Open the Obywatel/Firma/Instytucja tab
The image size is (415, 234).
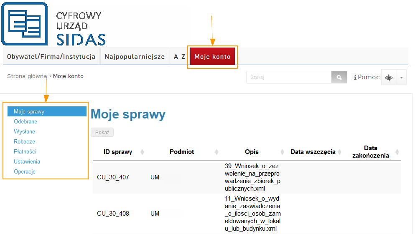(51, 57)
